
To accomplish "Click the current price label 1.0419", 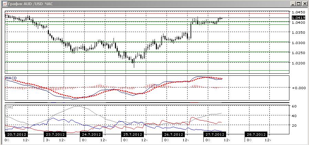I will tap(298, 18).
